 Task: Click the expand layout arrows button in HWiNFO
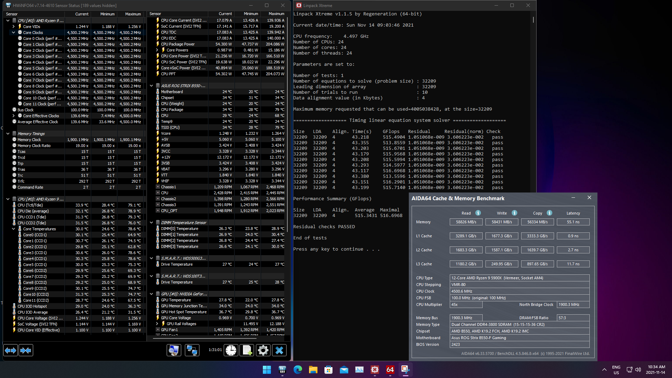click(10, 350)
